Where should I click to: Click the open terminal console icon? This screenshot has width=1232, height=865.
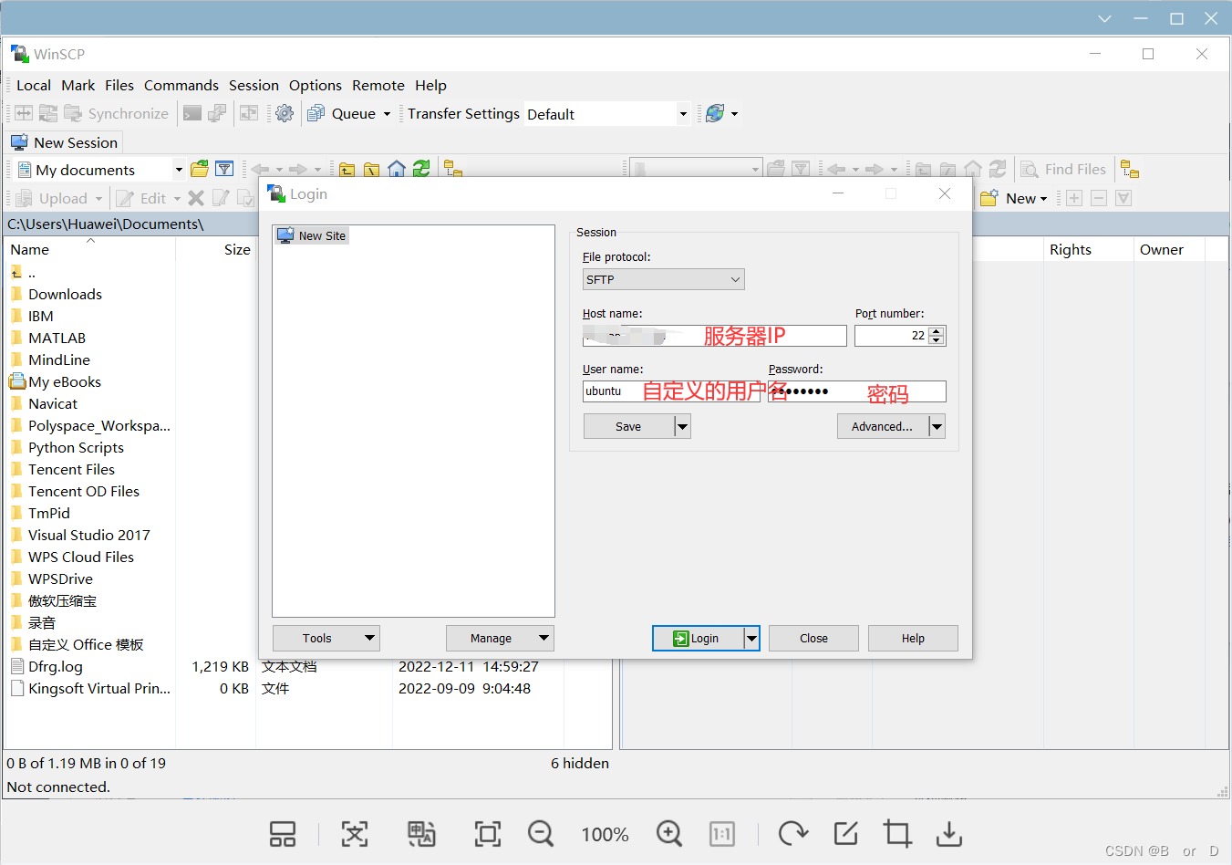coord(192,113)
